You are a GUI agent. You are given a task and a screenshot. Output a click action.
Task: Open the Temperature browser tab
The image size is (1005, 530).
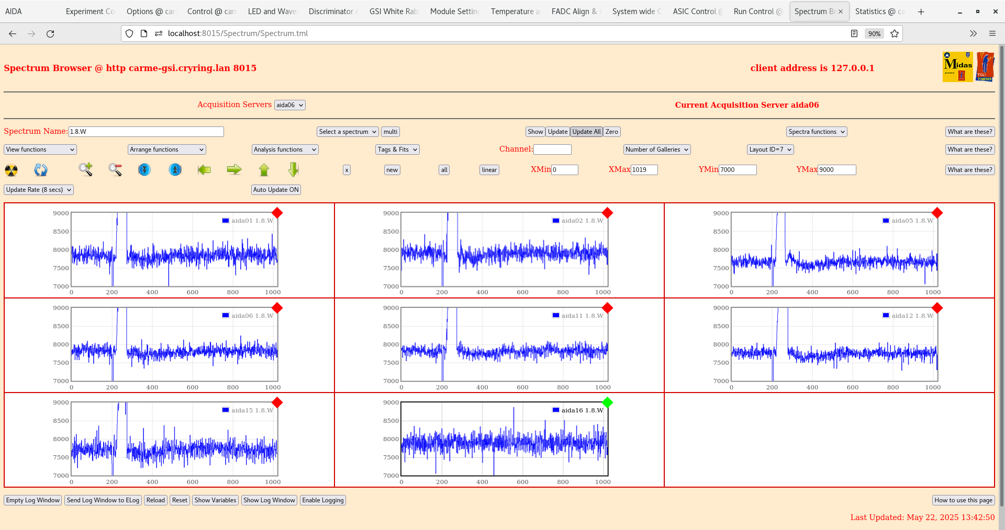(x=515, y=11)
